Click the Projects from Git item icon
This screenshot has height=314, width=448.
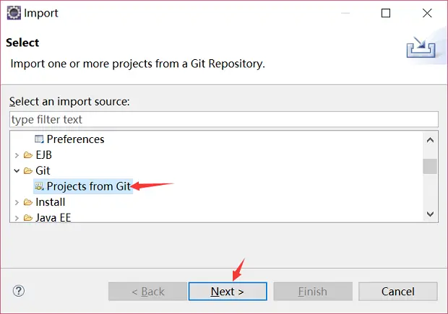tap(39, 186)
